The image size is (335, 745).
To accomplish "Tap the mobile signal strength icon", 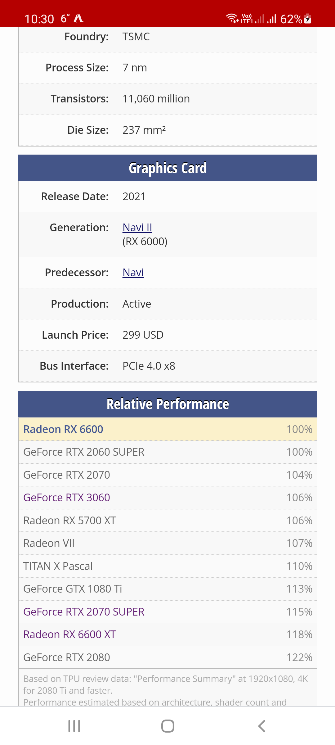I will (x=272, y=19).
